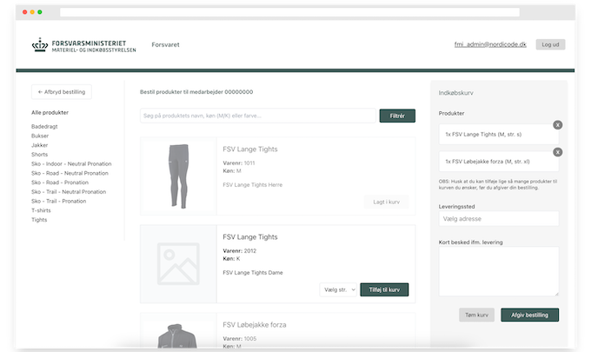
Task: Select the Bukser category
Action: (40, 136)
